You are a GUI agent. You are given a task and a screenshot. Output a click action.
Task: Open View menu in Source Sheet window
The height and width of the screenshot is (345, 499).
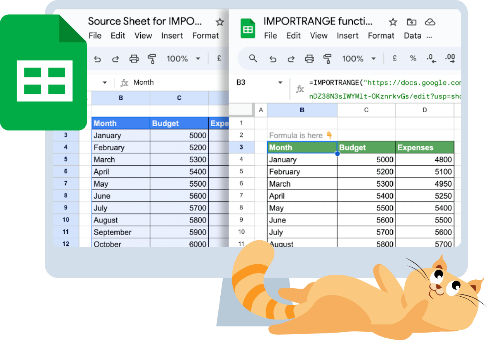pos(143,36)
